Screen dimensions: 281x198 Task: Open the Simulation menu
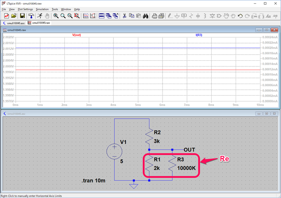pyautogui.click(x=42, y=9)
